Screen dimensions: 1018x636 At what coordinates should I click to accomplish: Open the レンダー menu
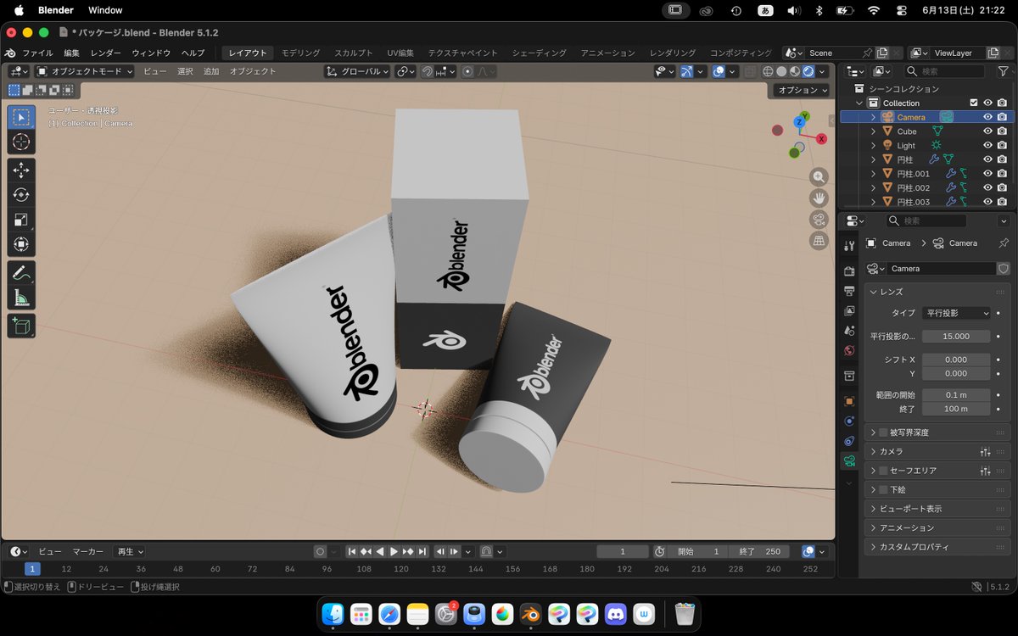point(106,53)
